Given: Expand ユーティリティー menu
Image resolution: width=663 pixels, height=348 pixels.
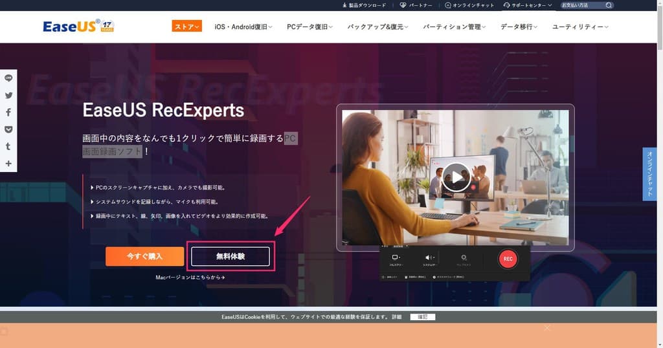Looking at the screenshot, I should point(580,27).
